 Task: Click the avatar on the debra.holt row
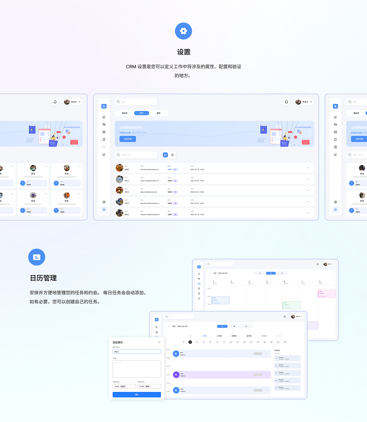pos(120,190)
